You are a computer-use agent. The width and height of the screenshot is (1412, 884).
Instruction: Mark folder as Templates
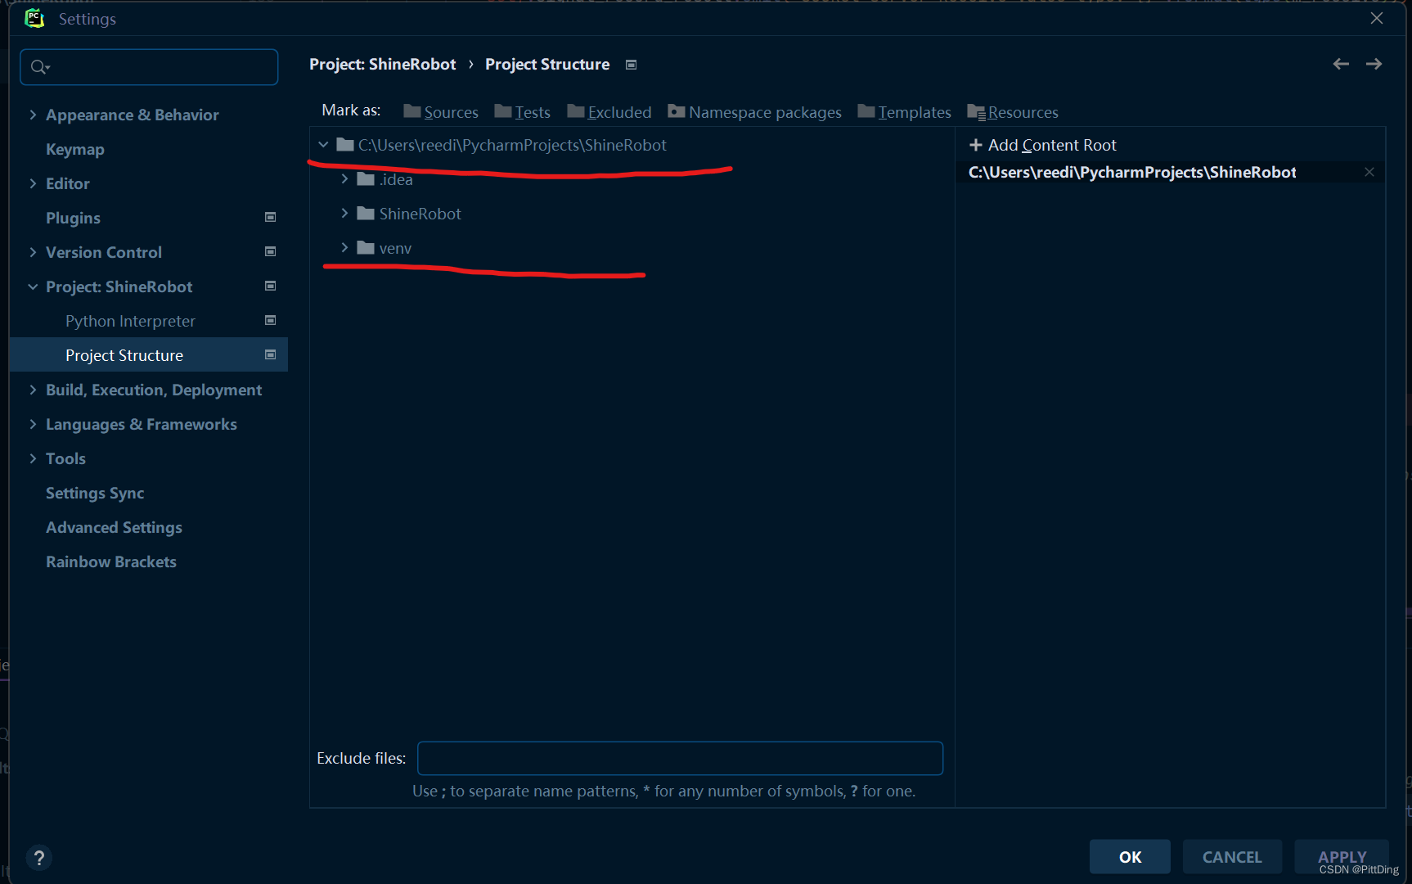coord(905,112)
